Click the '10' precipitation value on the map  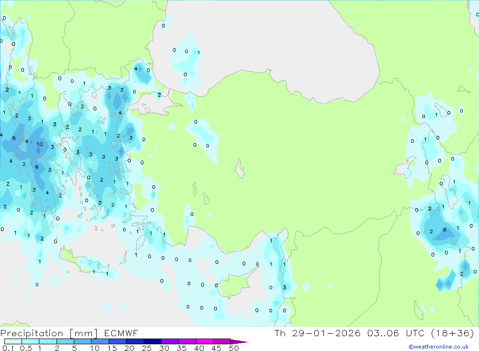(x=40, y=144)
